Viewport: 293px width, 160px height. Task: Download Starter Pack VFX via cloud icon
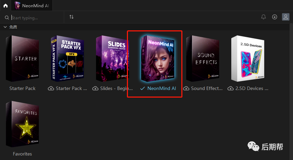click(51, 89)
